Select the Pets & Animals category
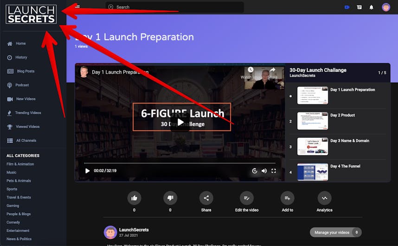The image size is (398, 246). pos(19,181)
